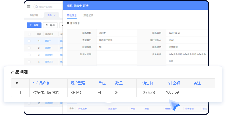Click the 产品名称 header in product card
226x115 pixels.
43,83
